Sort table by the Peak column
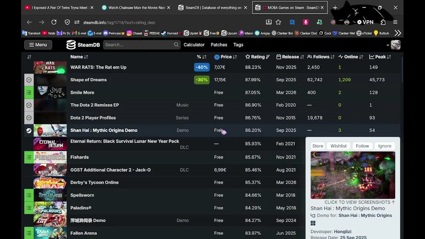Image resolution: width=425 pixels, height=239 pixels. tap(380, 57)
